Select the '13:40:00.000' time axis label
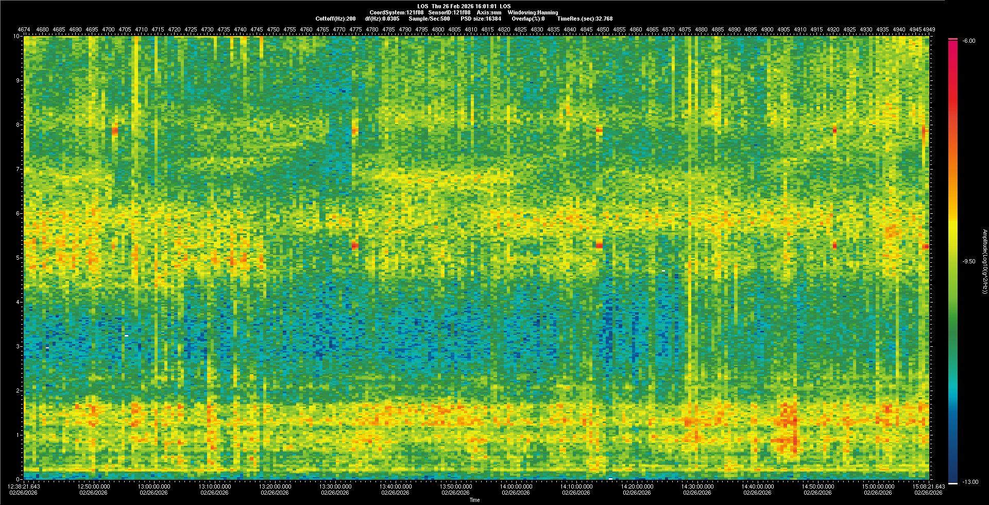Screen dimensions: 989x505 click(396, 486)
